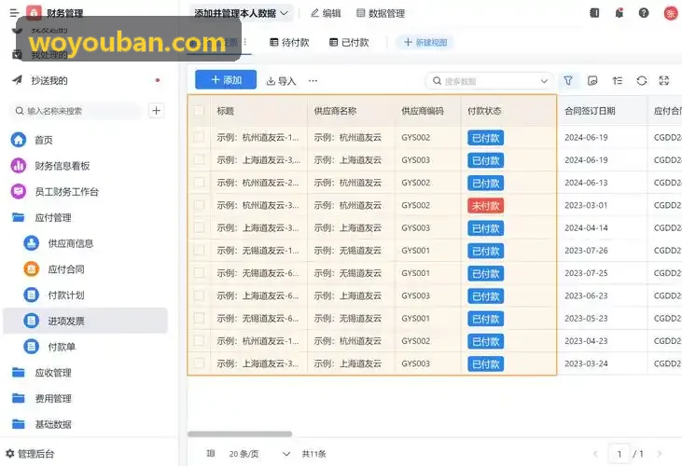Click the plus button beside sidebar search

coord(156,111)
